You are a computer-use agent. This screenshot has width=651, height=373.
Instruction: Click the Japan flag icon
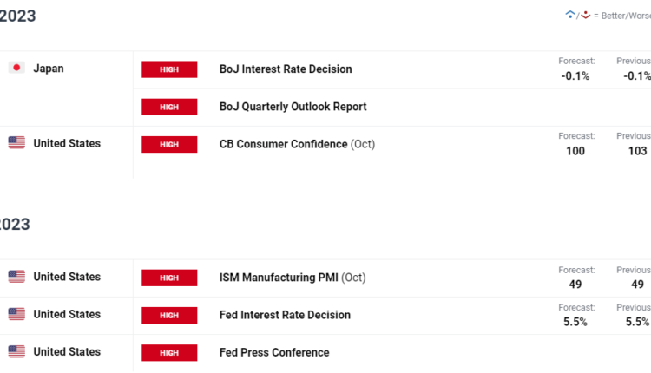point(16,68)
